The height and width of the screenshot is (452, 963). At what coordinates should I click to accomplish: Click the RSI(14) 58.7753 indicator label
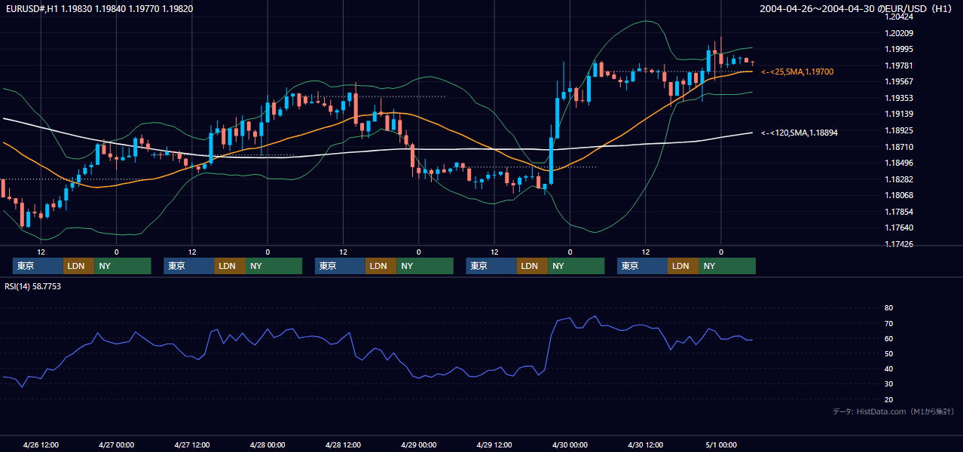tap(33, 286)
